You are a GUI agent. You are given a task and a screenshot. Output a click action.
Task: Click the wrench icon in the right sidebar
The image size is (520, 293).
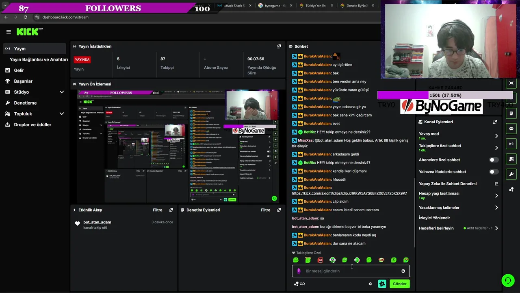point(511,174)
